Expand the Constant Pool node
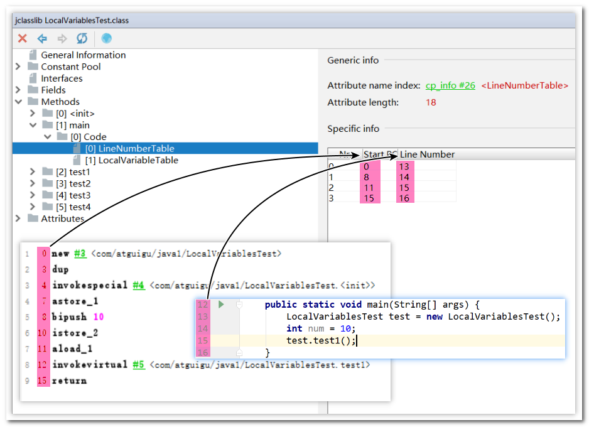Image resolution: width=589 pixels, height=427 pixels. [x=18, y=67]
